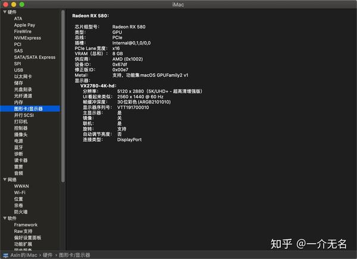
Task: Select 内存 in the sidebar
Action: coord(18,102)
